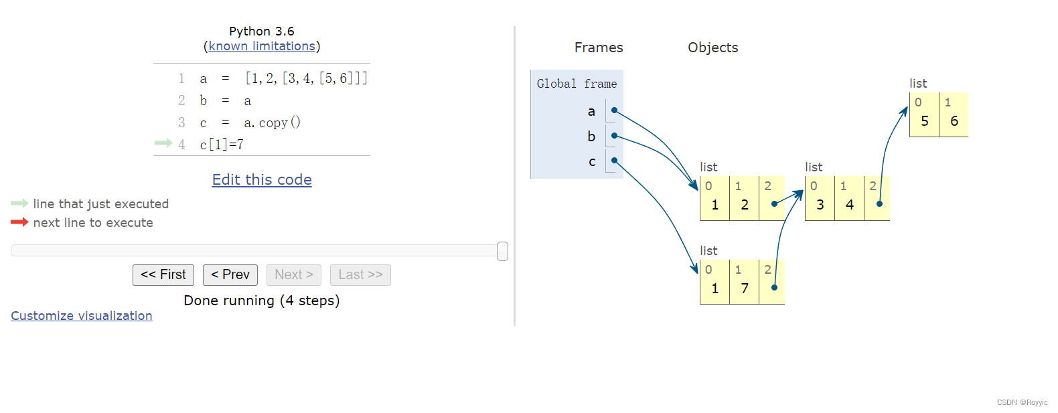This screenshot has width=1058, height=413.
Task: Click the green just-executed arrow beside line 4
Action: click(x=163, y=143)
